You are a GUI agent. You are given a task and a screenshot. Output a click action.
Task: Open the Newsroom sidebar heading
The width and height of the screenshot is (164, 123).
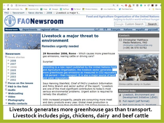point(13,54)
